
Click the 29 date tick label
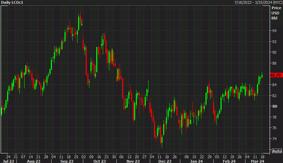[209, 157]
